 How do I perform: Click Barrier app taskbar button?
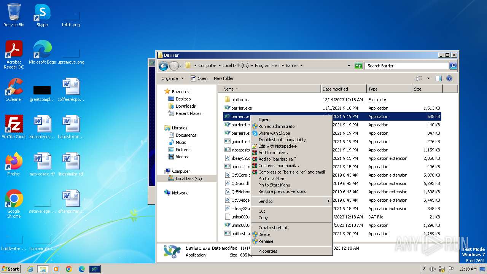[95, 269]
